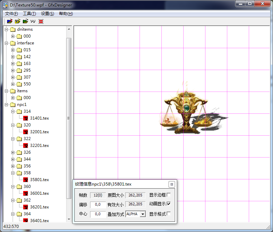Image resolution: width=273 pixels, height=232 pixels.
Task: Enable the 显示边框 checkbox
Action: 169,195
